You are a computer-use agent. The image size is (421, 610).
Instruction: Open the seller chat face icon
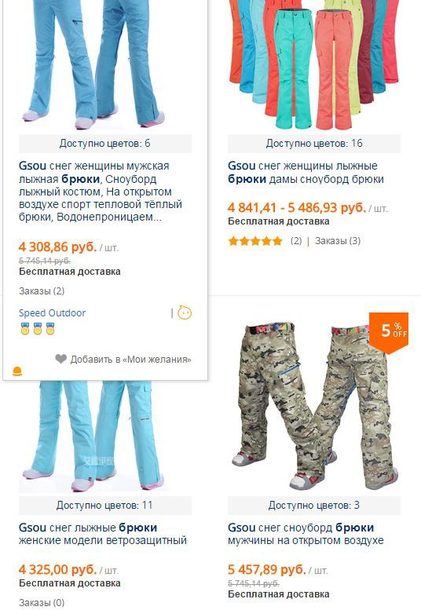click(185, 312)
